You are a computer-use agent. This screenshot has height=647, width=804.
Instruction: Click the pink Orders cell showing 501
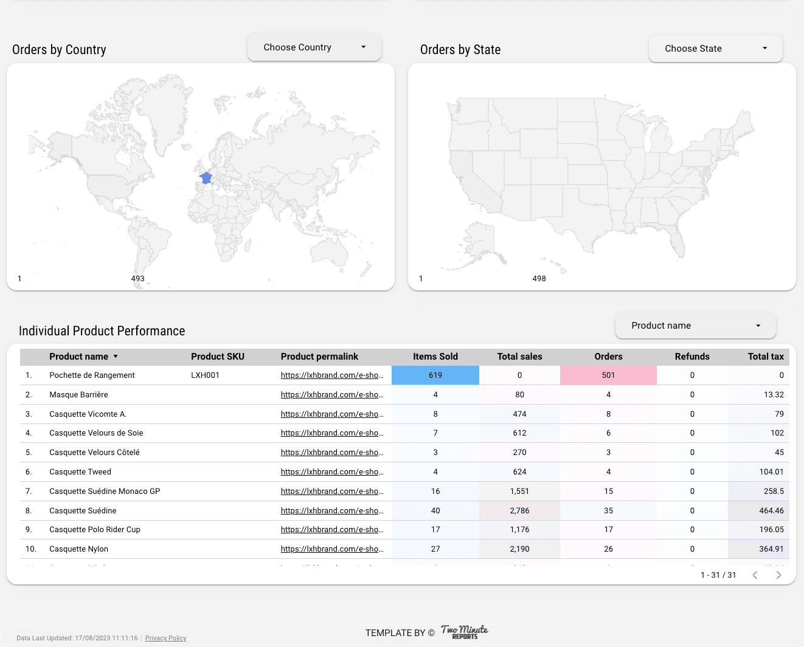608,375
